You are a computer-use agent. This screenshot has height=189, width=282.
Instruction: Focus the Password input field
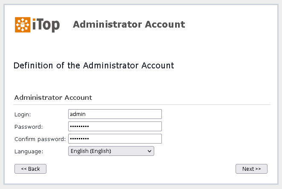[x=115, y=127]
